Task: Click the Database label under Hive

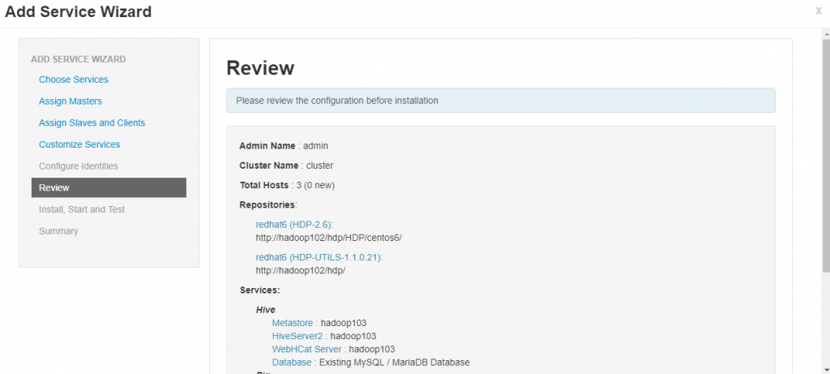Action: click(292, 363)
